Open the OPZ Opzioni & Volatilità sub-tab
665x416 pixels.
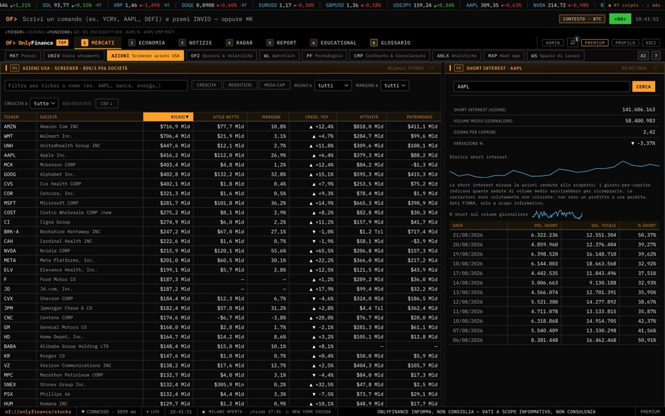[x=221, y=56]
